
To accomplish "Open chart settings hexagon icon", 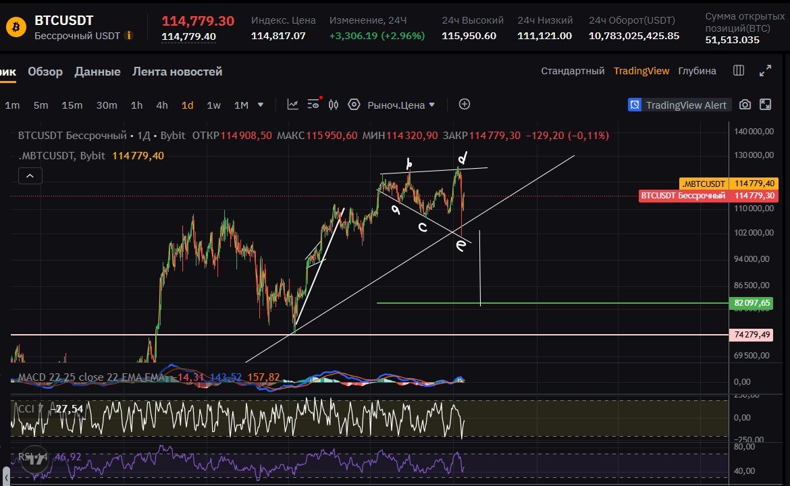I will (354, 104).
